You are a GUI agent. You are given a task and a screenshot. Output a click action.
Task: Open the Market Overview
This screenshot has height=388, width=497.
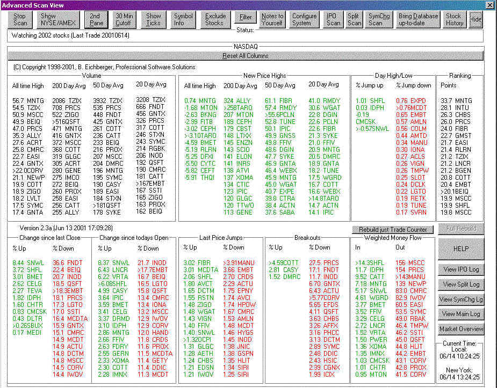click(x=461, y=329)
